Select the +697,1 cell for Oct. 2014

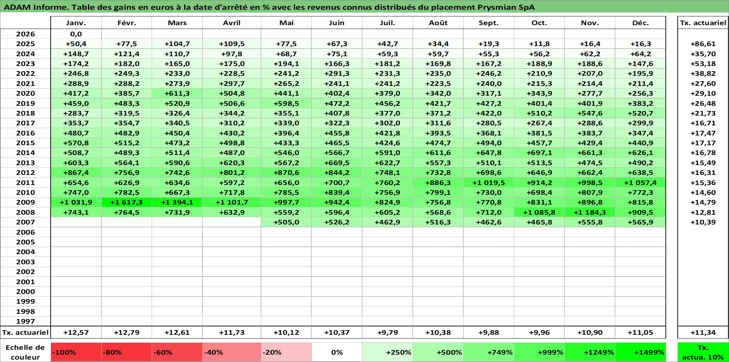[x=539, y=153]
